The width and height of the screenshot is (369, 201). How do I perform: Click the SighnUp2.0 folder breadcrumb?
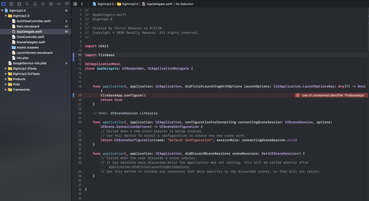(x=127, y=4)
